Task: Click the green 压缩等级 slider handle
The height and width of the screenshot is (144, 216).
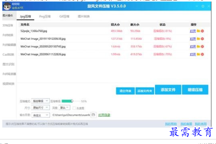Action: point(72,101)
